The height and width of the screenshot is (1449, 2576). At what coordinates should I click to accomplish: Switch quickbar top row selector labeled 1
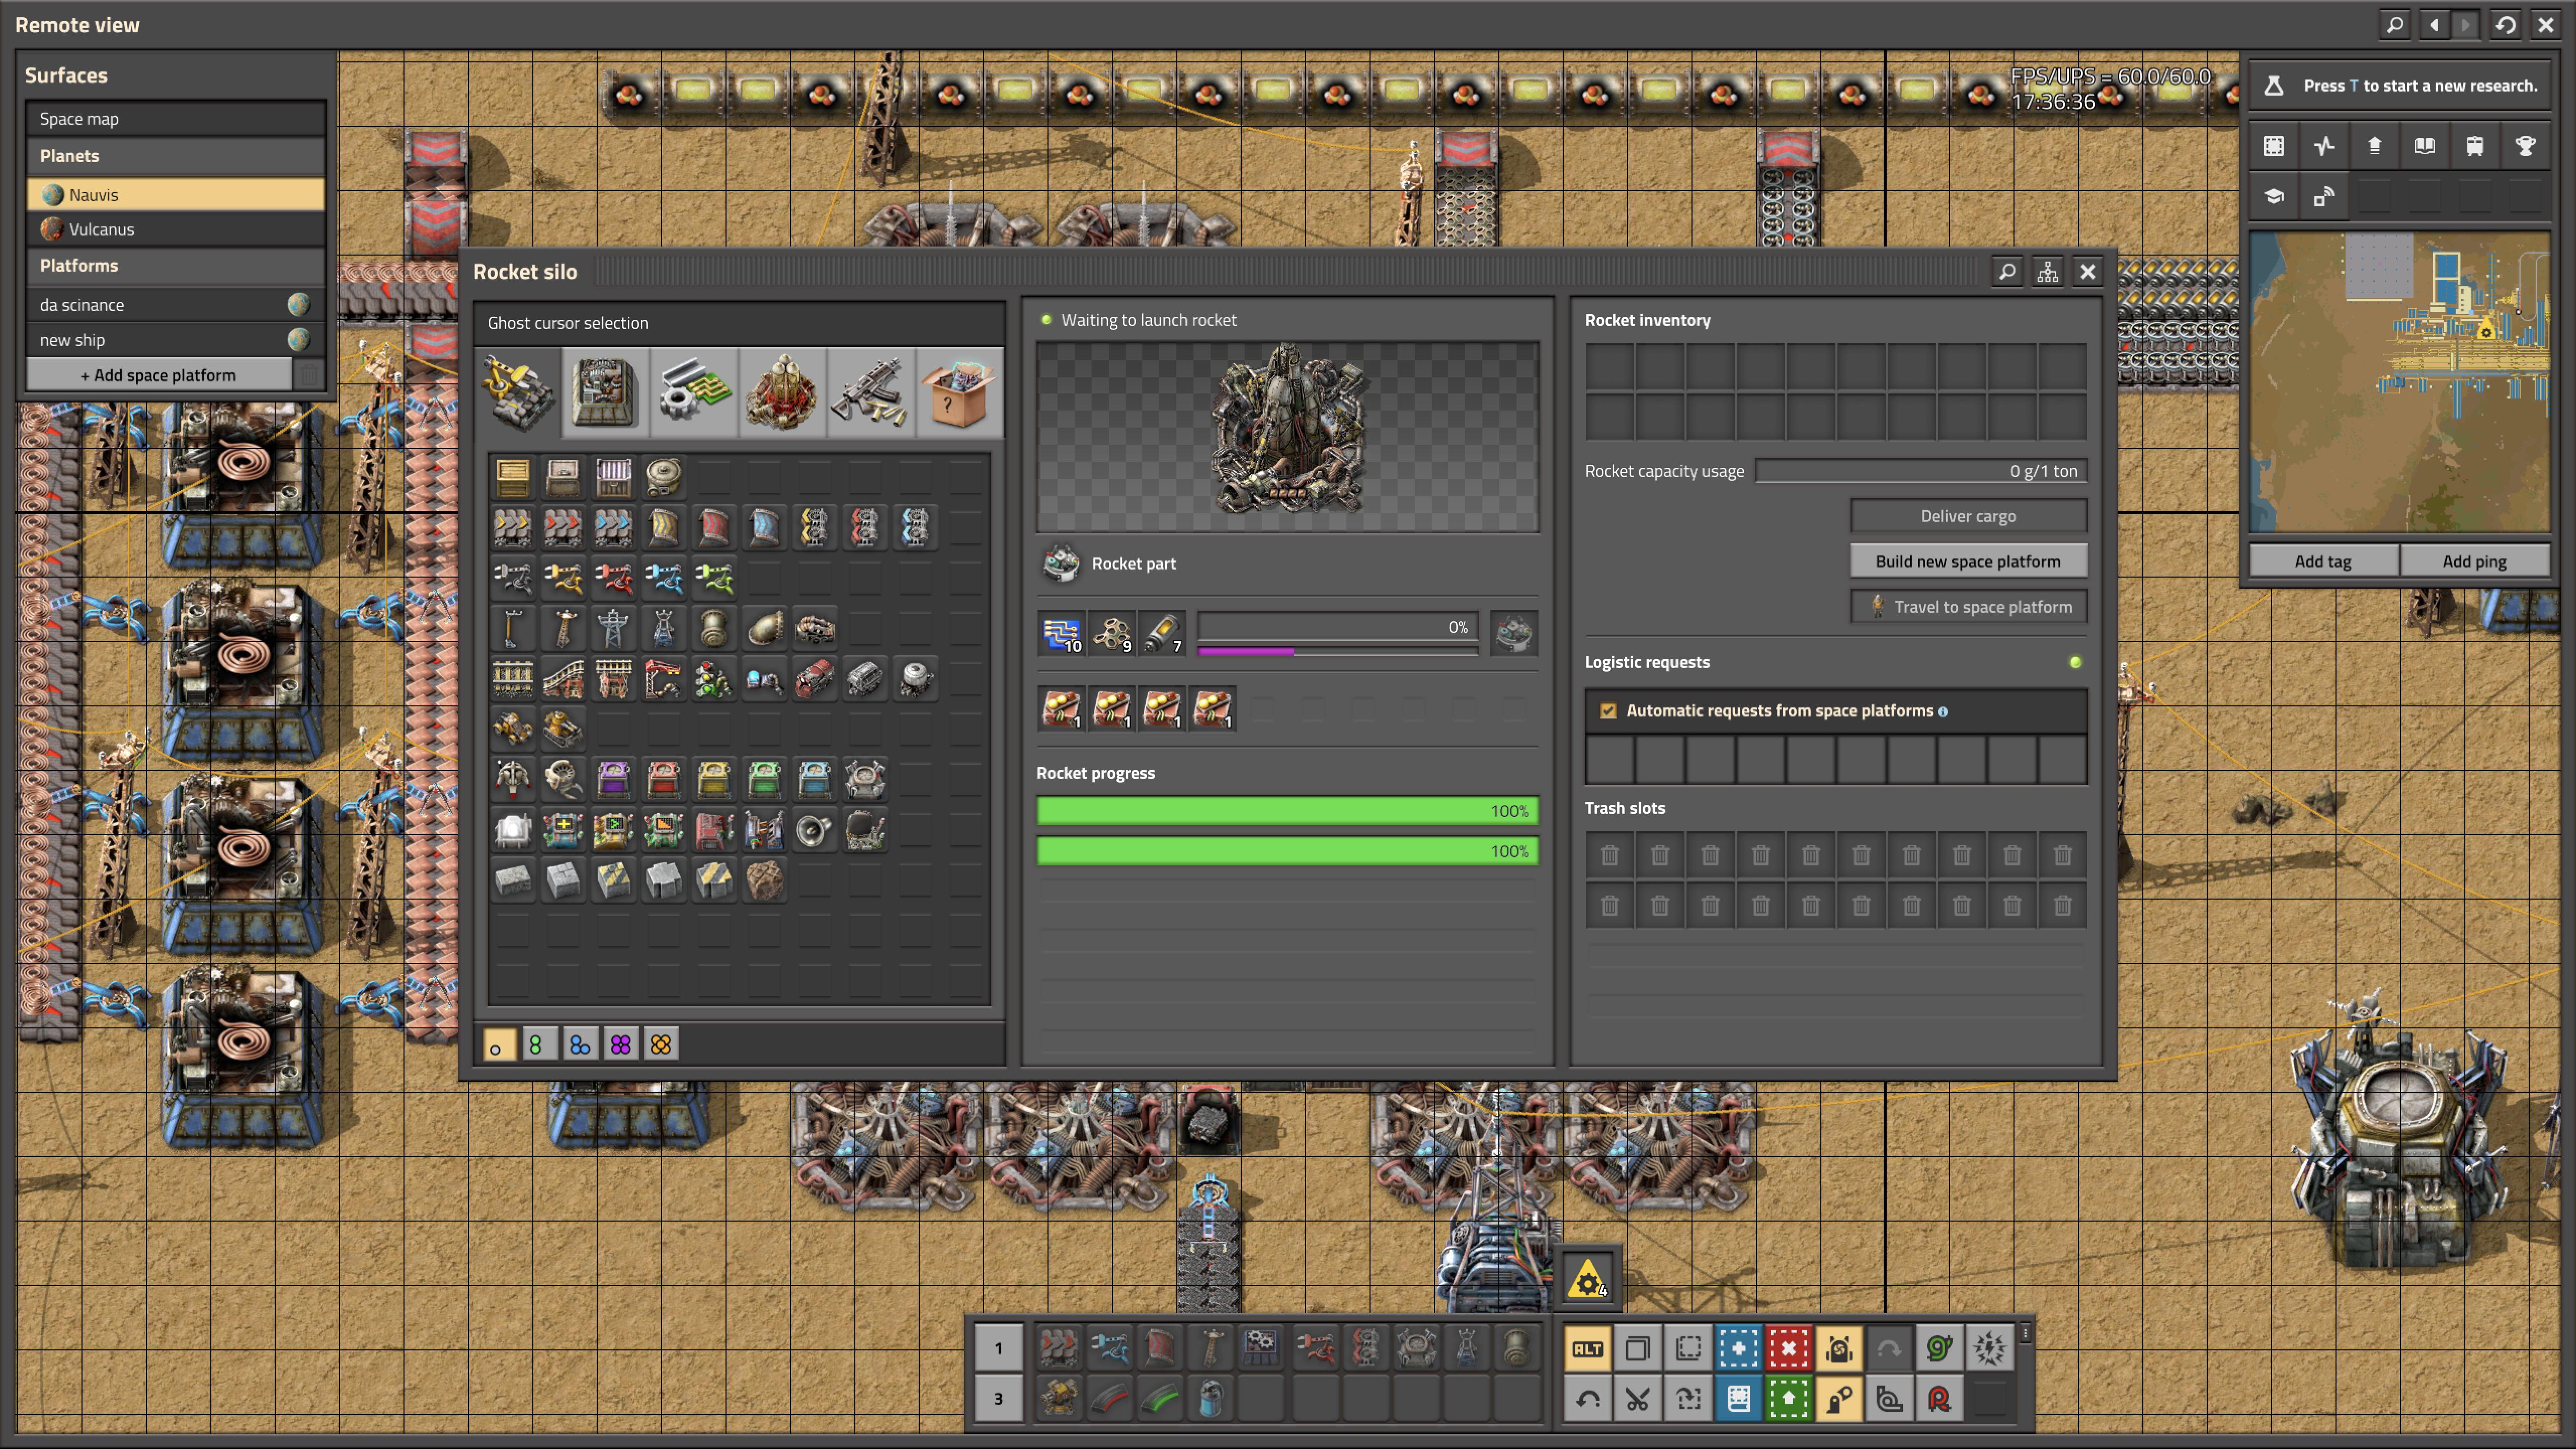(x=998, y=1349)
